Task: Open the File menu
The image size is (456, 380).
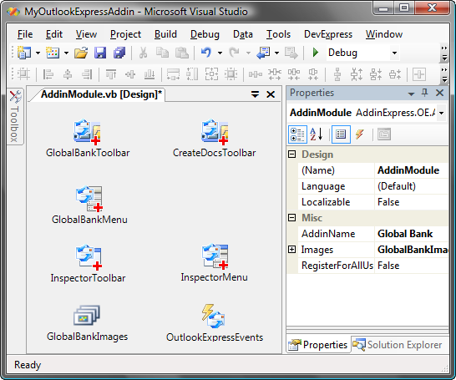Action: (x=25, y=34)
